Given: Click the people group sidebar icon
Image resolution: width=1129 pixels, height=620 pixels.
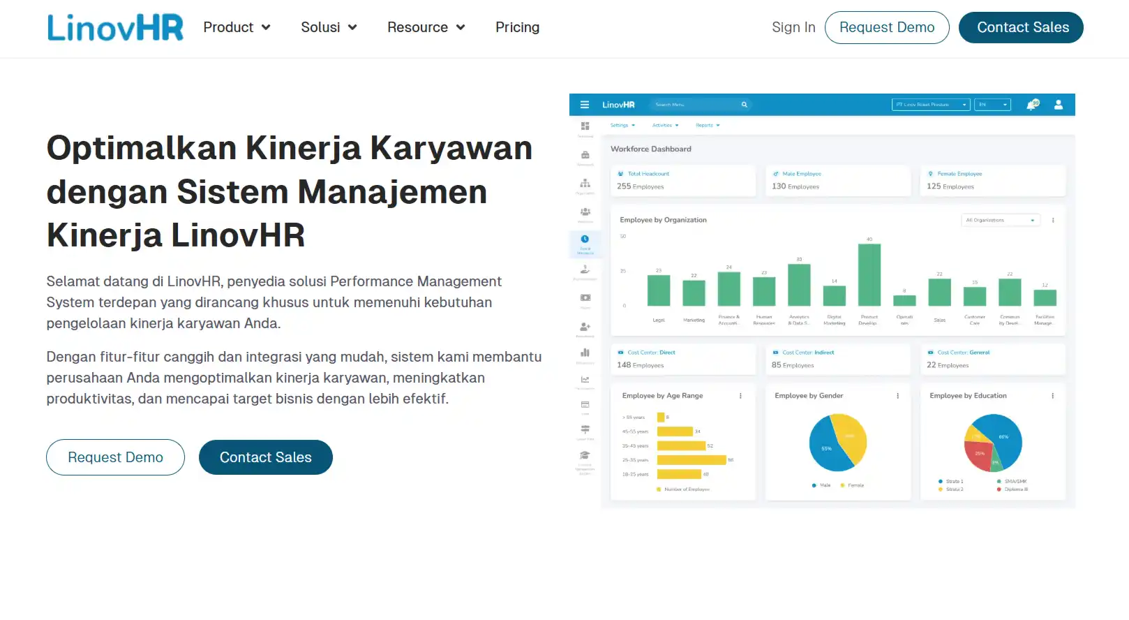Looking at the screenshot, I should [x=585, y=212].
